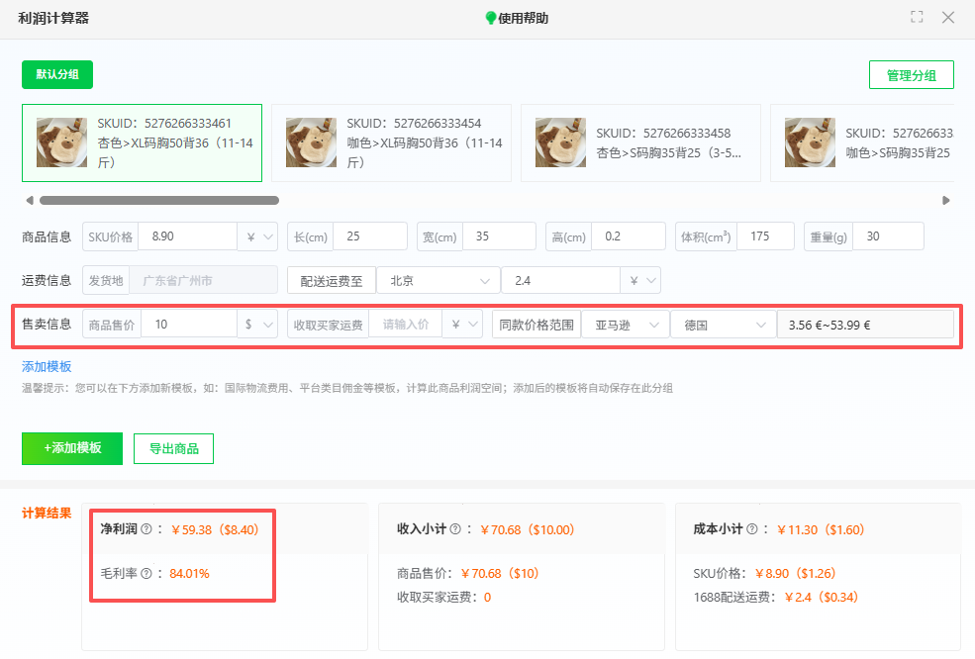Select the SKU card ending 333454
This screenshot has width=975, height=659.
coord(391,141)
